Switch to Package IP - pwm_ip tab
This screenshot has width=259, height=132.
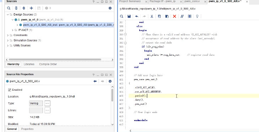click(162, 1)
